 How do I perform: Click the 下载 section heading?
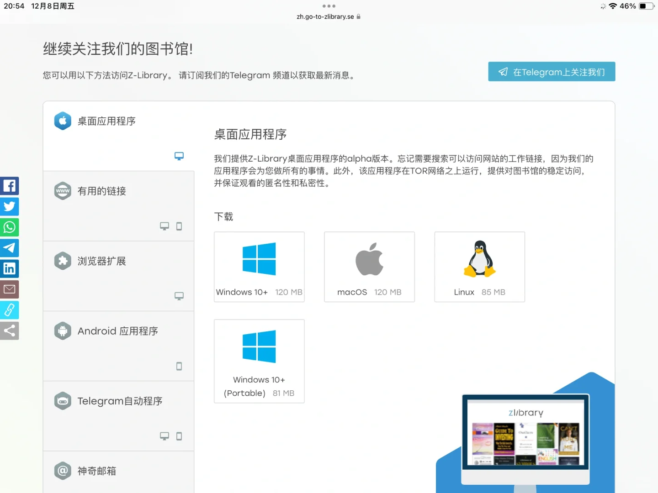[x=223, y=216]
